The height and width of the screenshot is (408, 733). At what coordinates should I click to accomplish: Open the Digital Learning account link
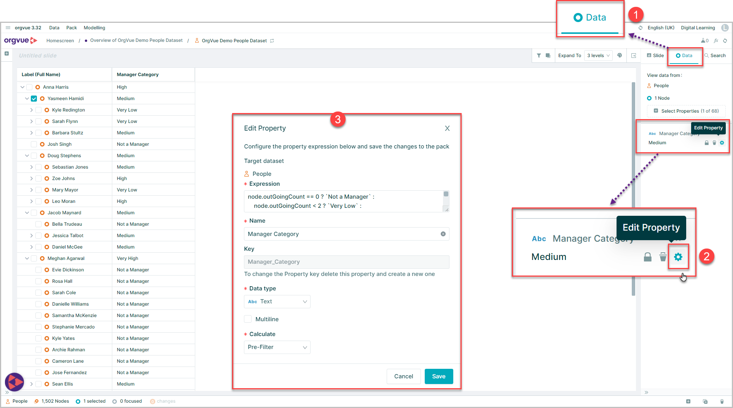tap(698, 28)
